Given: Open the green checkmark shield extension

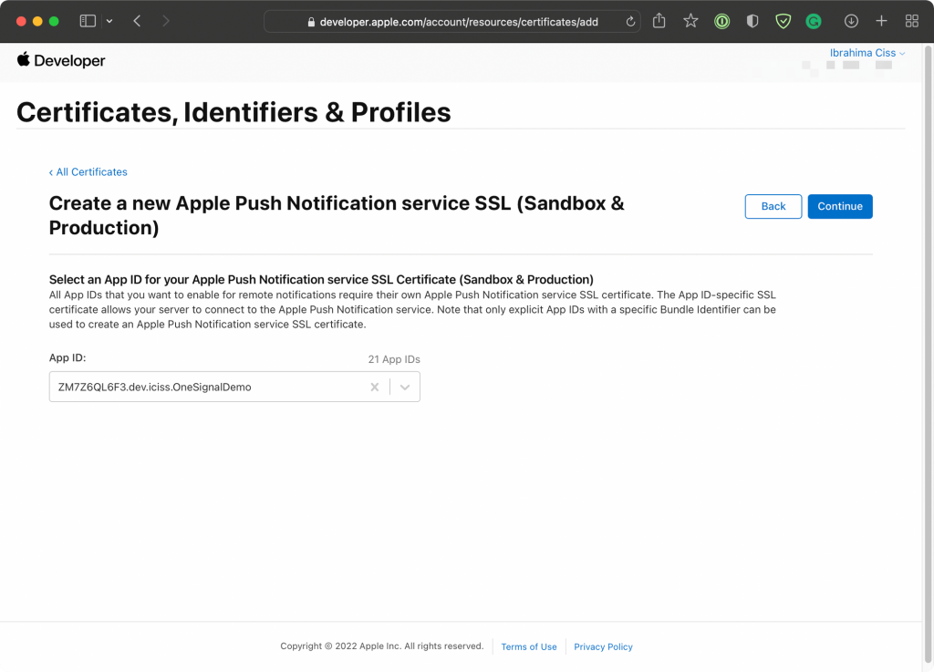Looking at the screenshot, I should click(x=783, y=22).
